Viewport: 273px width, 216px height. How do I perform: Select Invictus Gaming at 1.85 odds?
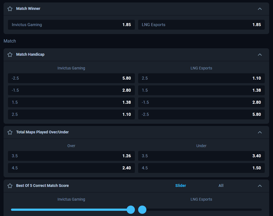tap(71, 24)
